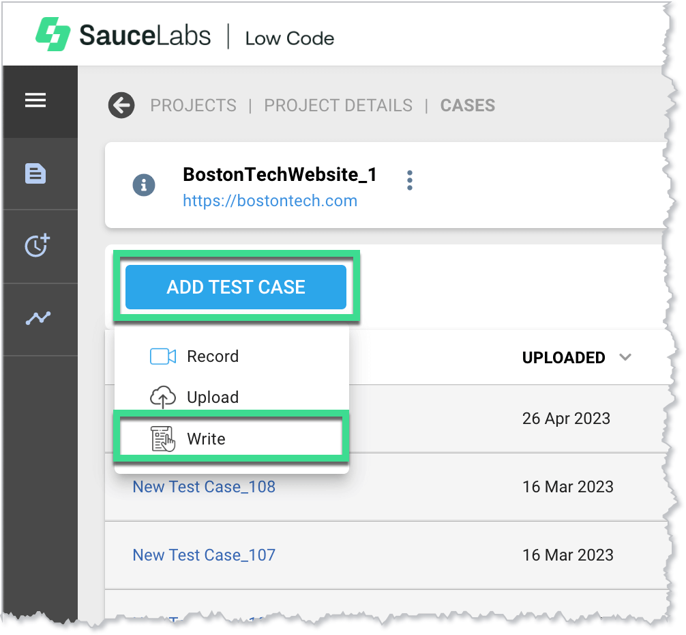This screenshot has height=635, width=686.
Task: Pick the Write option in menu
Action: click(x=206, y=439)
